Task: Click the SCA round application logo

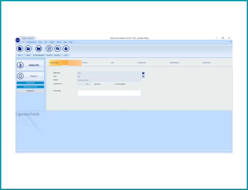Action: click(18, 40)
